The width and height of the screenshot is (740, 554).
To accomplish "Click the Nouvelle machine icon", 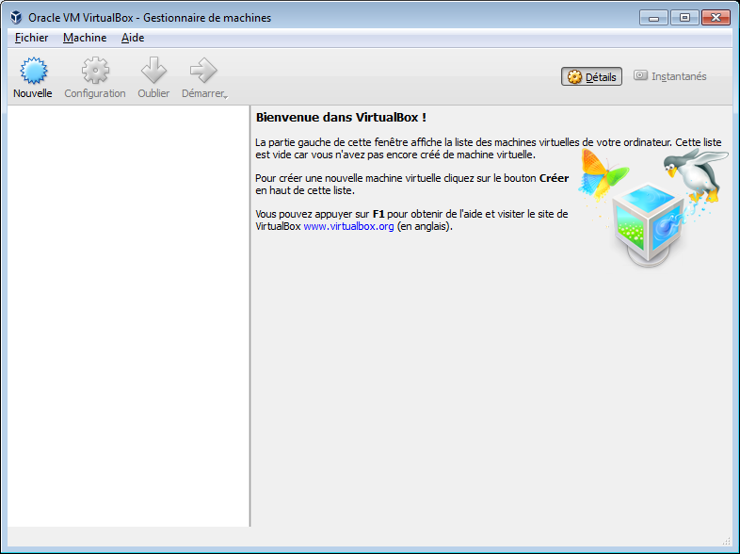I will click(33, 71).
